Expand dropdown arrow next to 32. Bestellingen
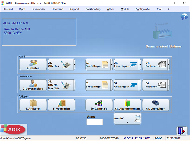190x141 pixels. coord(112,85)
